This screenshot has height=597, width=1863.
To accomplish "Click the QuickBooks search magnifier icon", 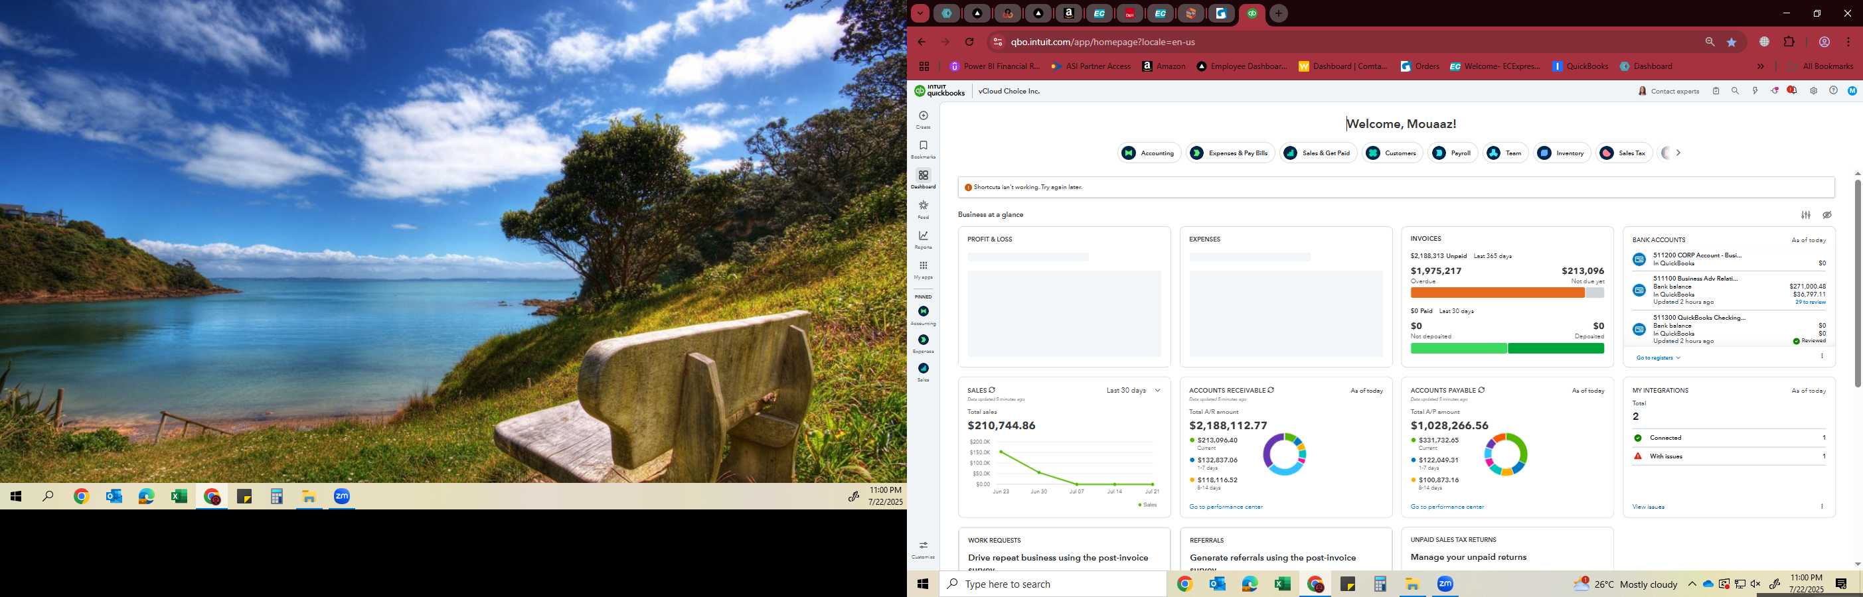I will [x=1735, y=91].
